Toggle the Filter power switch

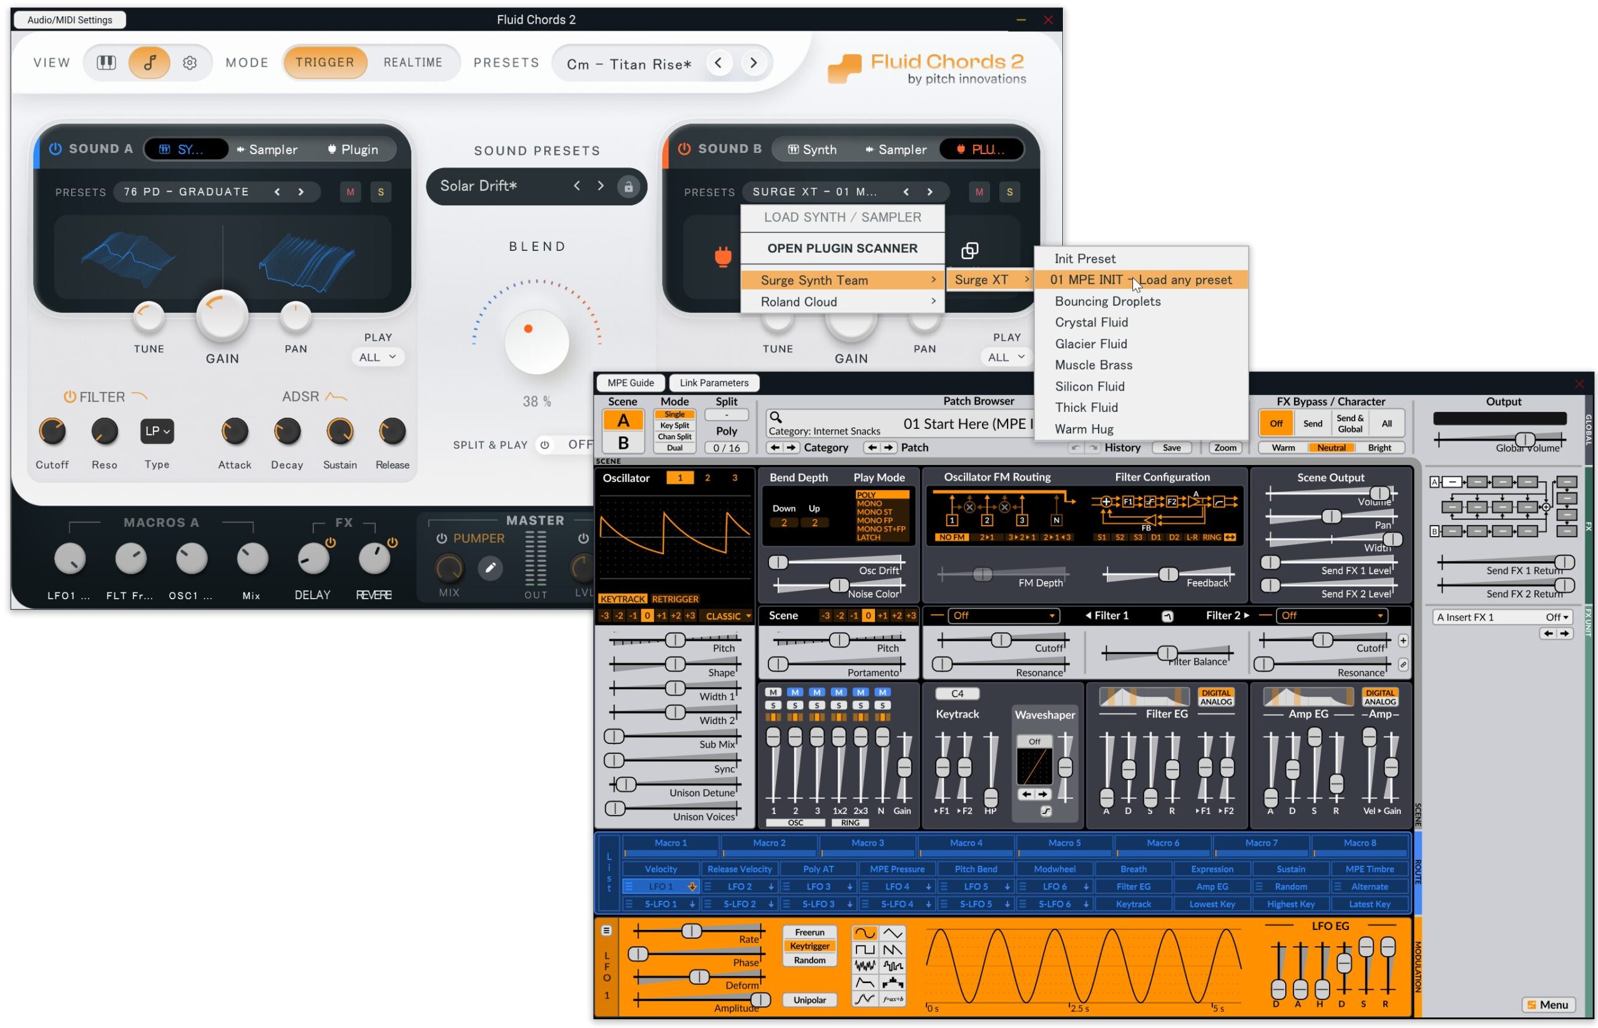(69, 397)
